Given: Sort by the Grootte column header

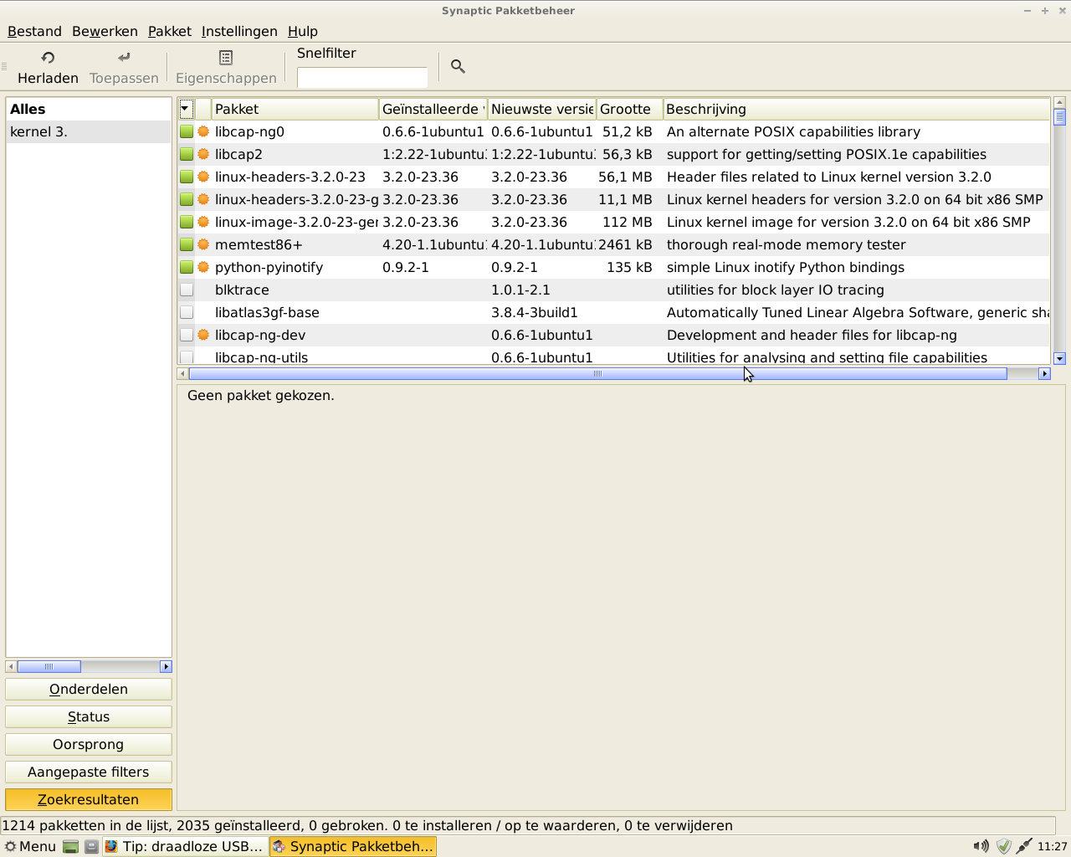Looking at the screenshot, I should click(629, 109).
